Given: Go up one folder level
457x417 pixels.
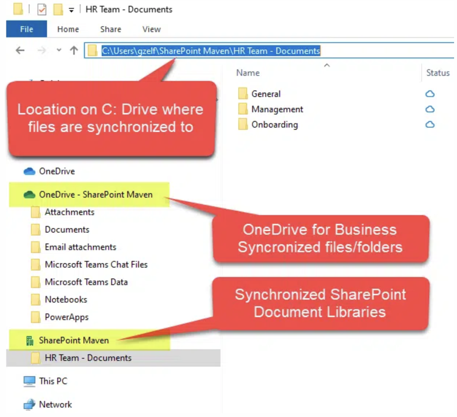Looking at the screenshot, I should (74, 50).
